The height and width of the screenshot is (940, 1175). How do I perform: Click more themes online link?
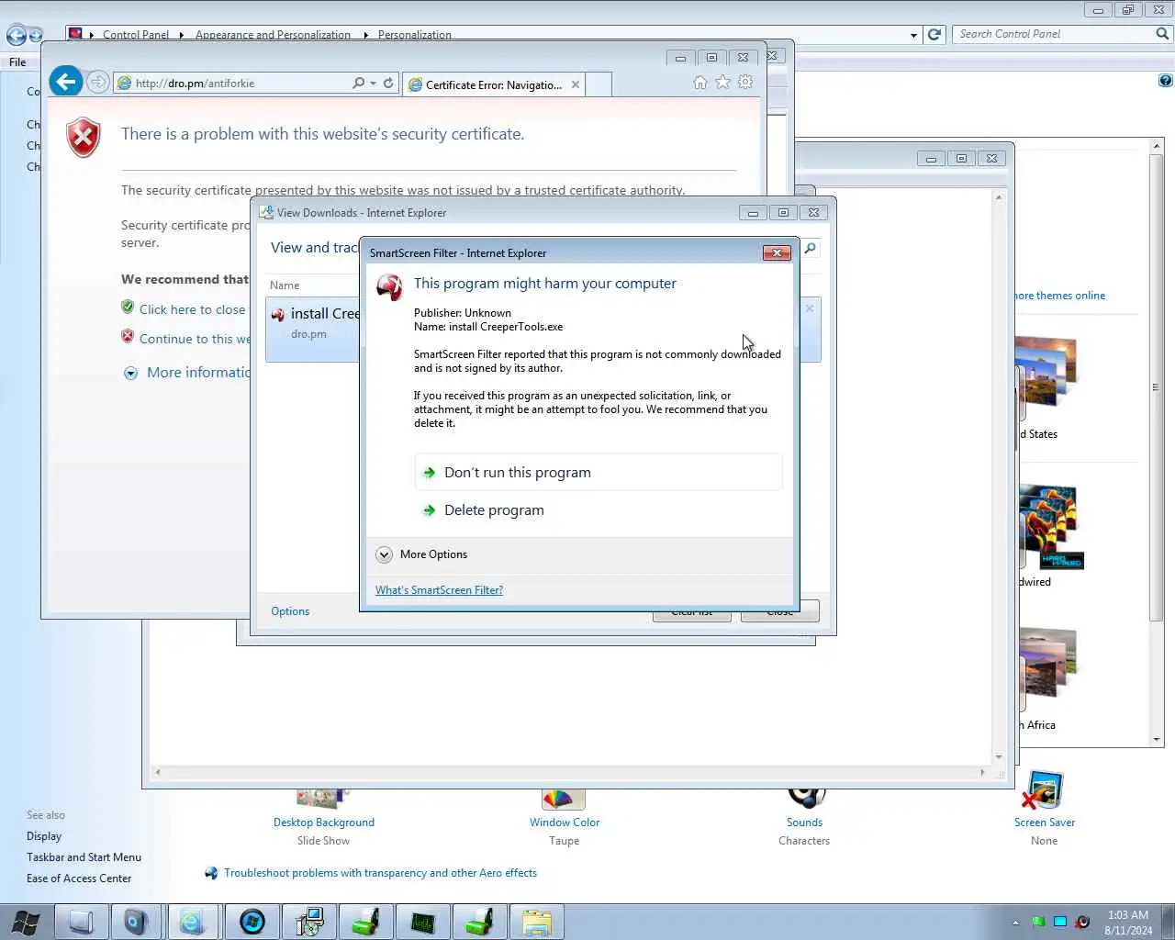[1059, 296]
